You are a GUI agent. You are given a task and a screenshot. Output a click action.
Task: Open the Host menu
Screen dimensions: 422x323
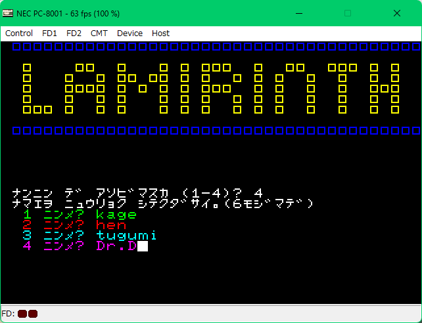[160, 33]
